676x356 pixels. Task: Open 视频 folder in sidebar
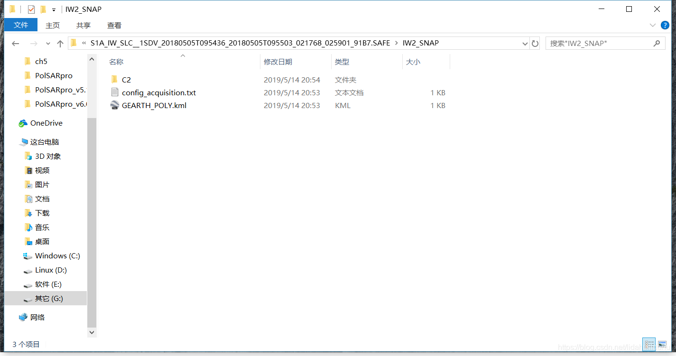tap(42, 171)
